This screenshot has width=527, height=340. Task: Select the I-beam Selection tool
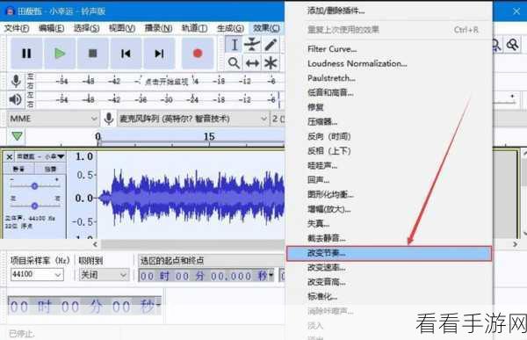coord(235,45)
